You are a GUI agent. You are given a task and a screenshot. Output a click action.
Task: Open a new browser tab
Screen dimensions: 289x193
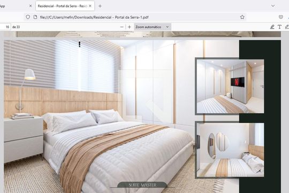click(100, 6)
